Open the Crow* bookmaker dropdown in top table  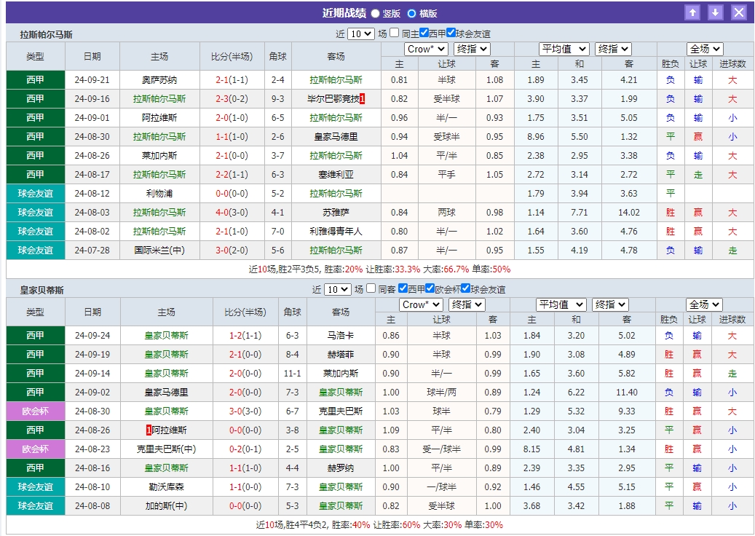pyautogui.click(x=427, y=49)
